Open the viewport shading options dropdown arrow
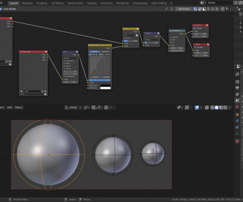This screenshot has height=202, width=243. point(230,107)
